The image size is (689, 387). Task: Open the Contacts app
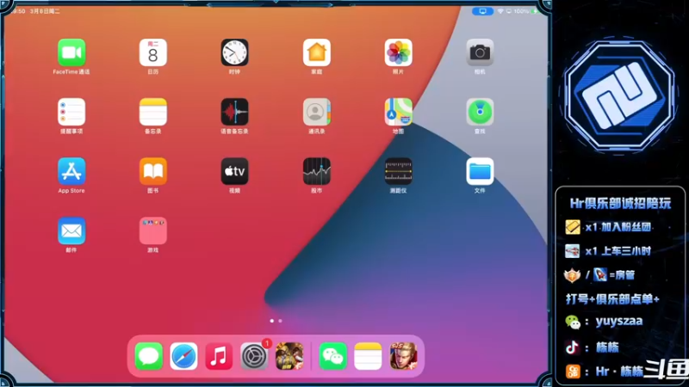[316, 112]
